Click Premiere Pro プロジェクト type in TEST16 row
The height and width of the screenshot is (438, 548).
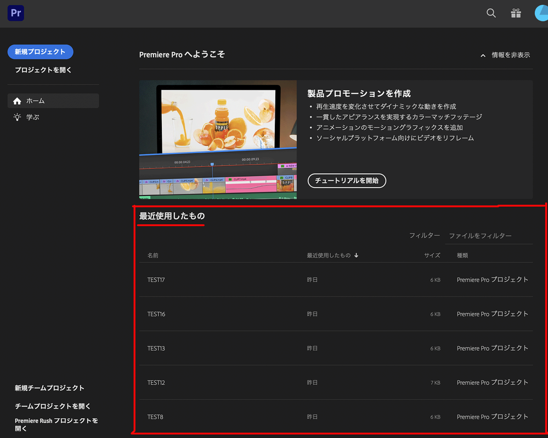[492, 314]
